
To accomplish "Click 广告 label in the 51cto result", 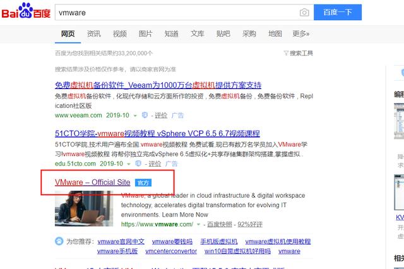I will [x=171, y=164].
